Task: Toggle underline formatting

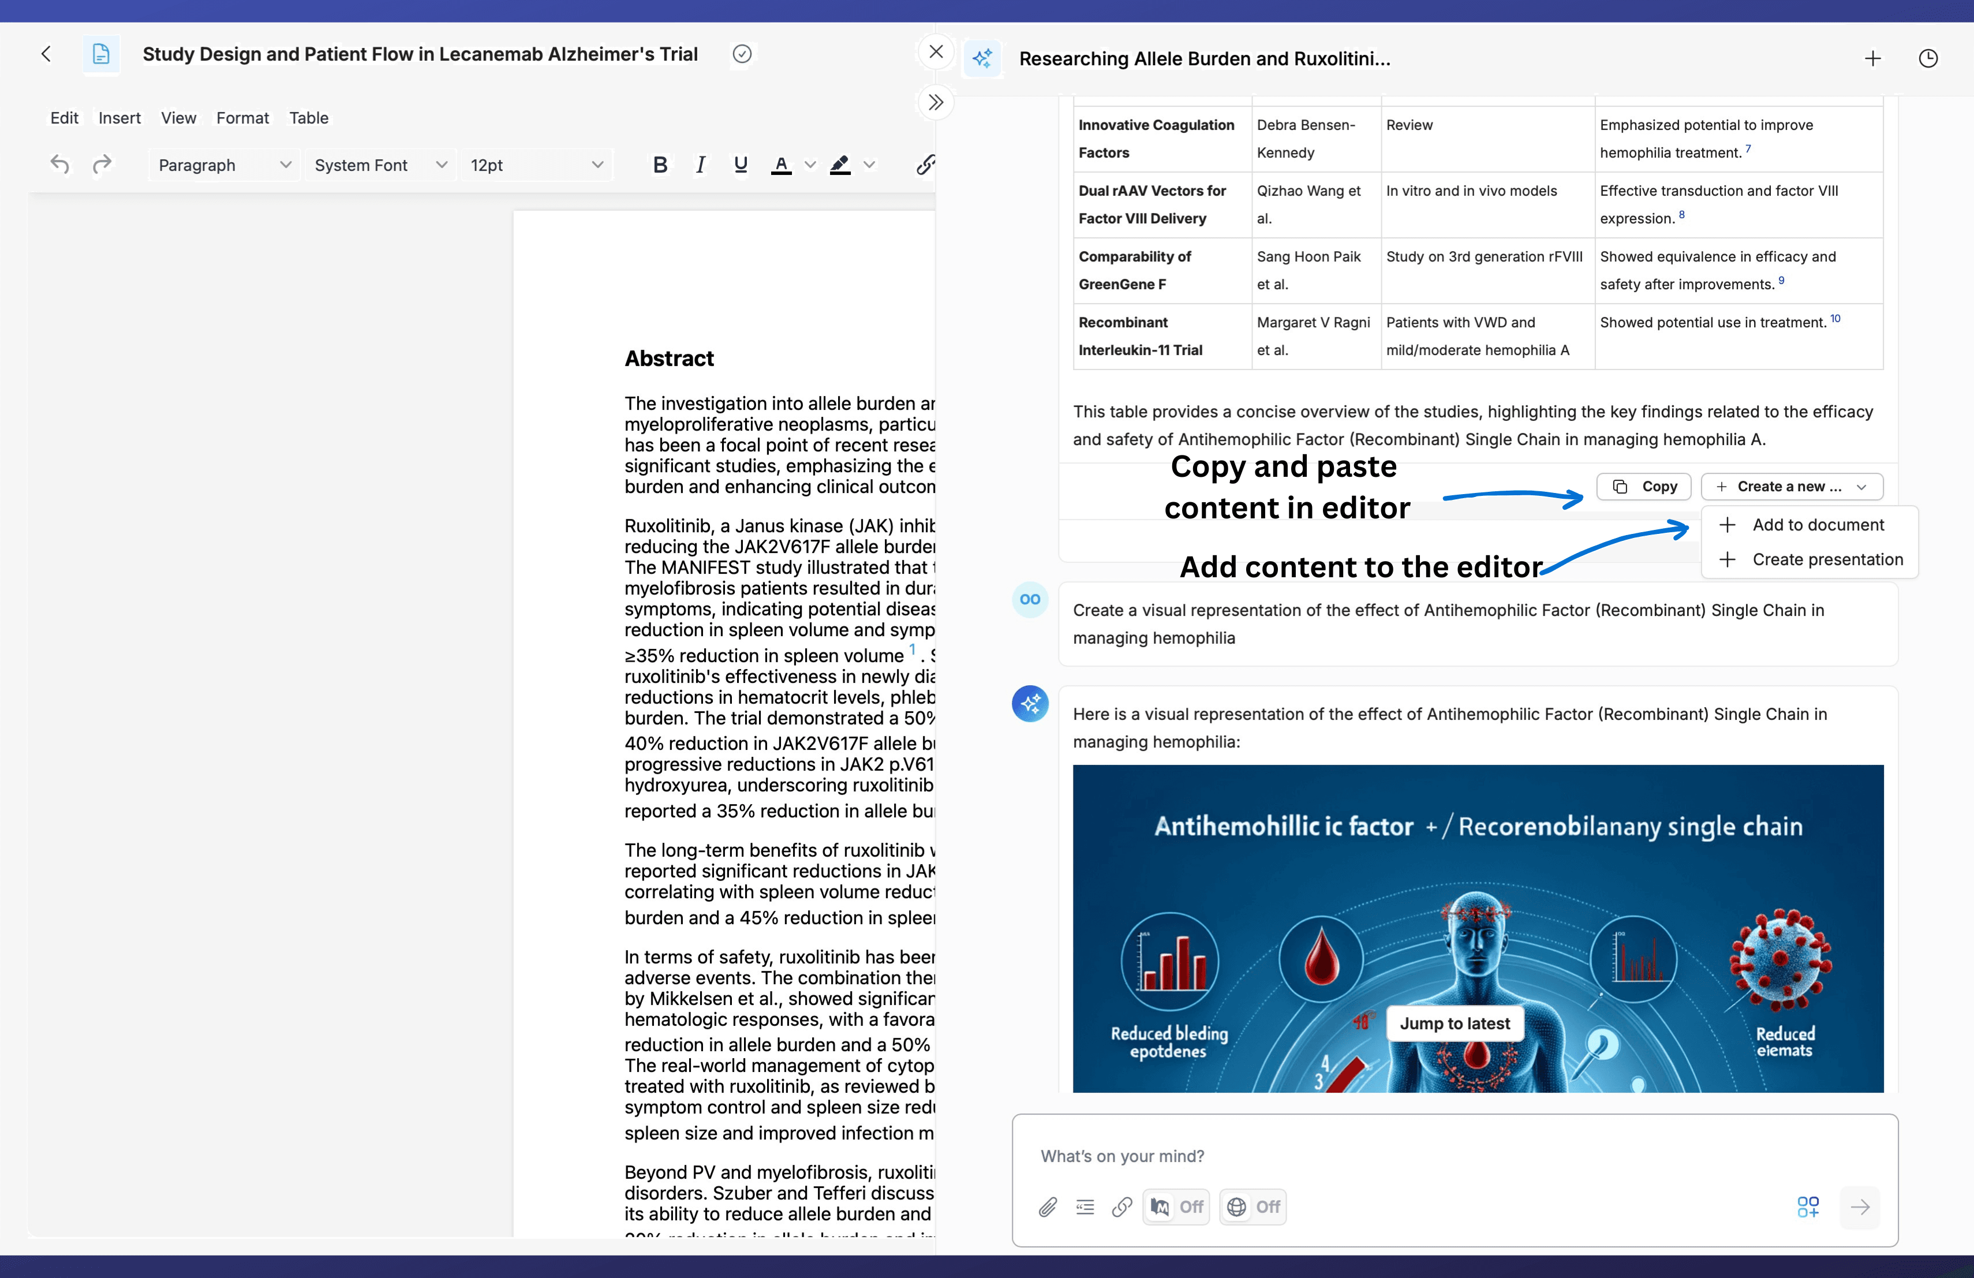Action: pos(741,164)
